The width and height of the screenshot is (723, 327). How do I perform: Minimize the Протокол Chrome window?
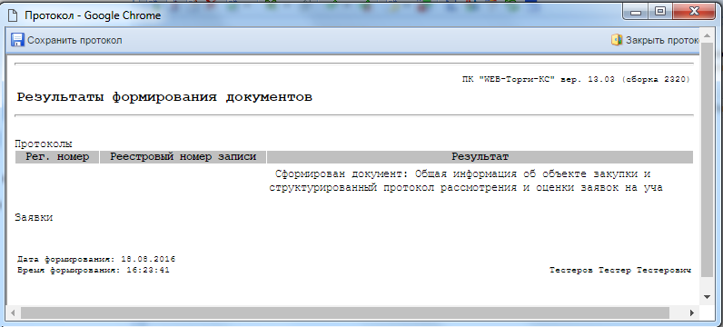(x=637, y=13)
